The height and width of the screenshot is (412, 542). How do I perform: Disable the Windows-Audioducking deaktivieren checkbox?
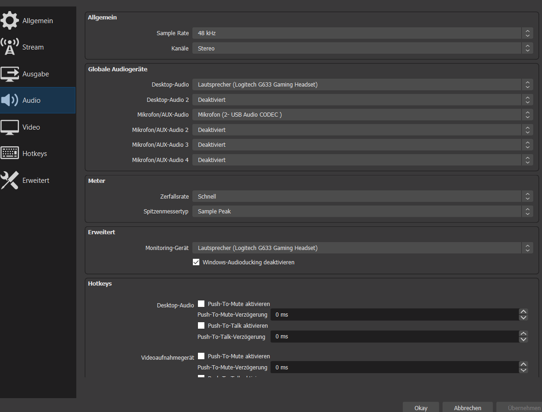point(196,262)
